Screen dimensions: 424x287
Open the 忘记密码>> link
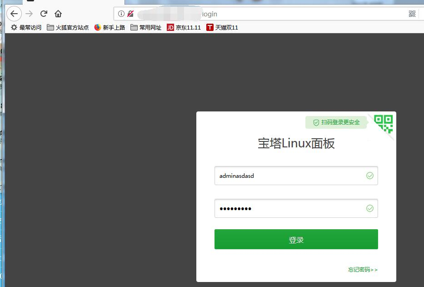[x=363, y=269]
